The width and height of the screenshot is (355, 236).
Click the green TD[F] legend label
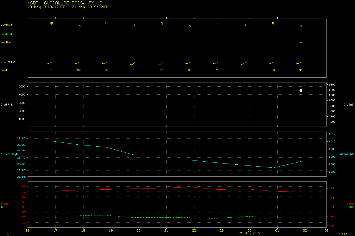[5, 207]
